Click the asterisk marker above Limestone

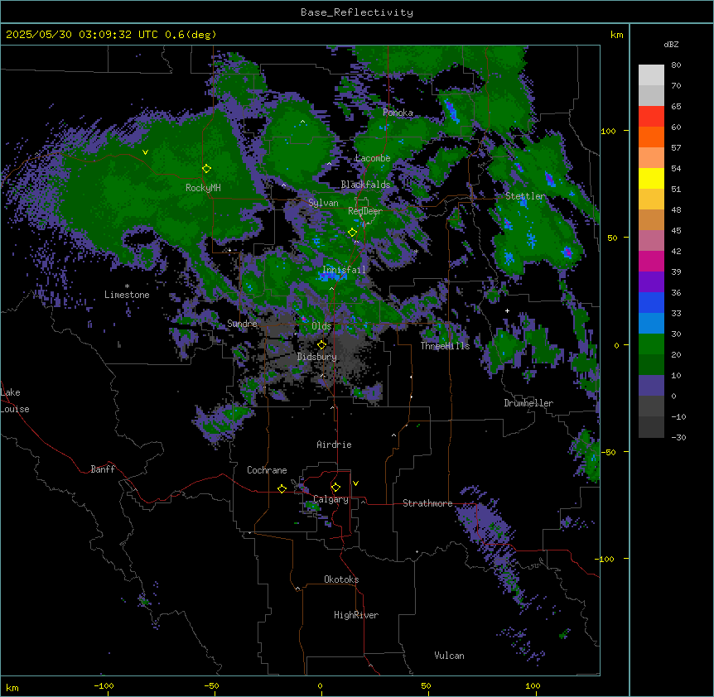point(127,286)
